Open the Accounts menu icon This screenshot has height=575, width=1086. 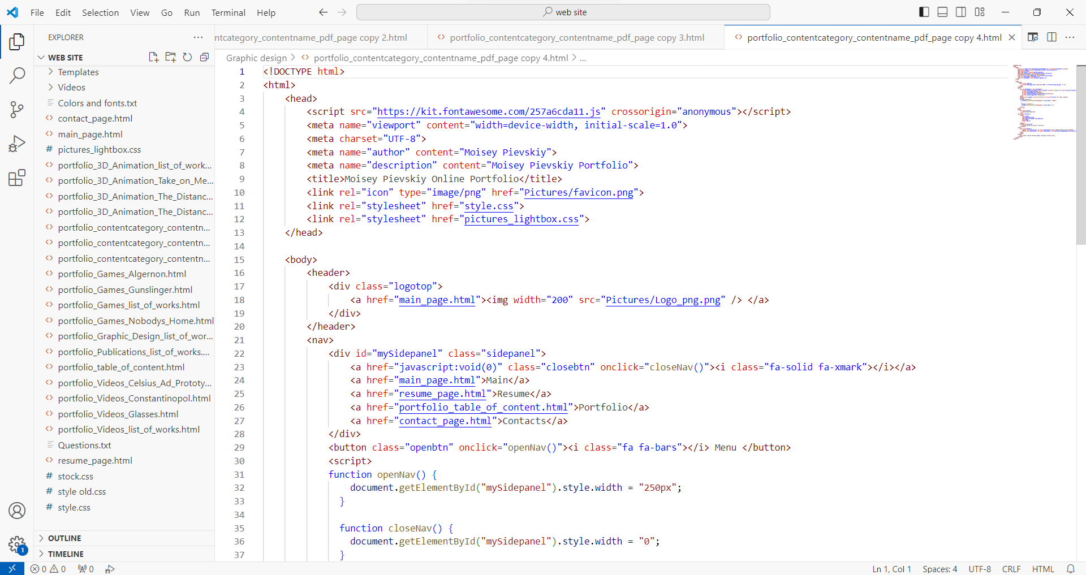point(17,511)
